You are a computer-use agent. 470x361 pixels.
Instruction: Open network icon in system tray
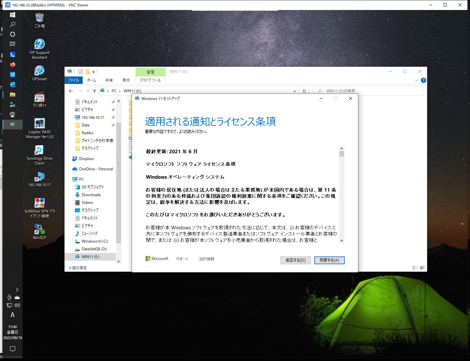click(x=9, y=305)
